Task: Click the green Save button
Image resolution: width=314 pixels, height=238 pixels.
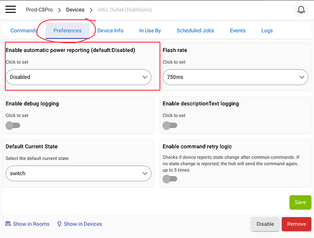Action: 300,202
